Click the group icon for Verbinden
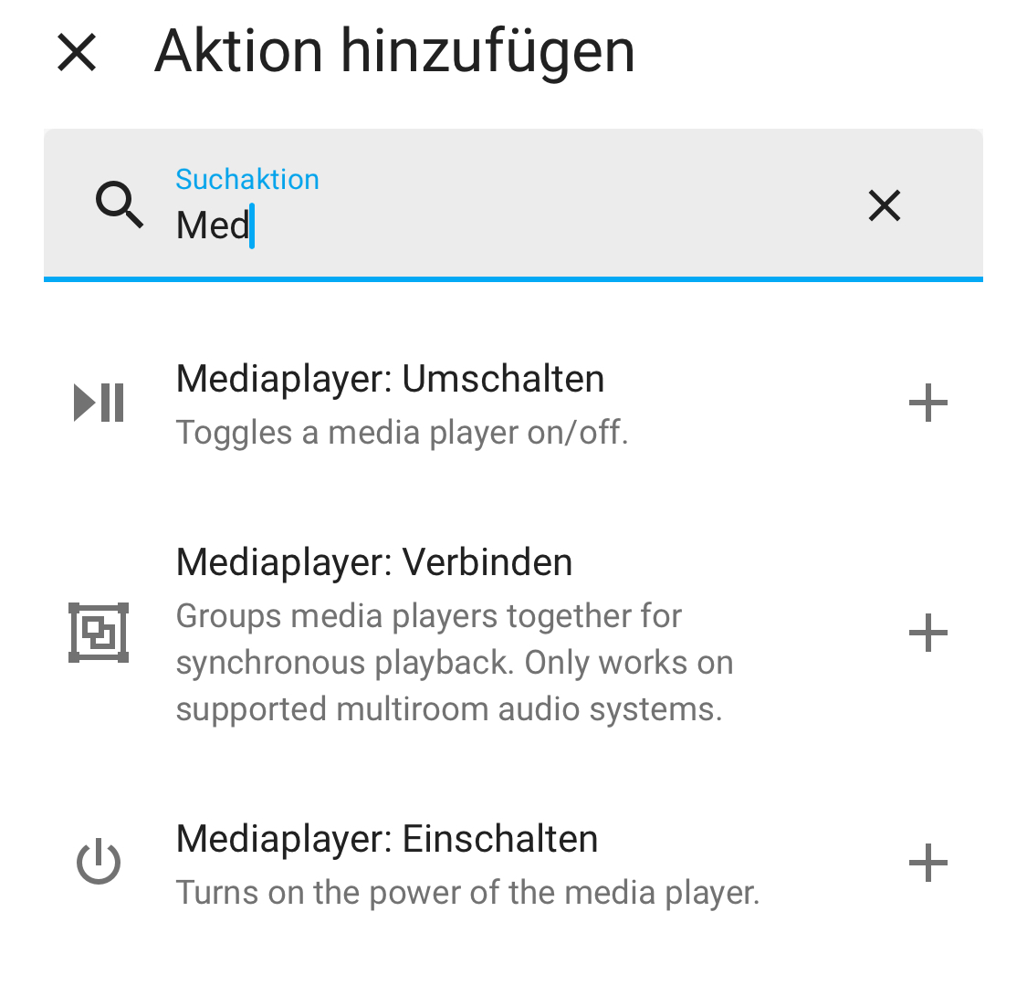Screen dimensions: 1027x985 pyautogui.click(x=99, y=633)
